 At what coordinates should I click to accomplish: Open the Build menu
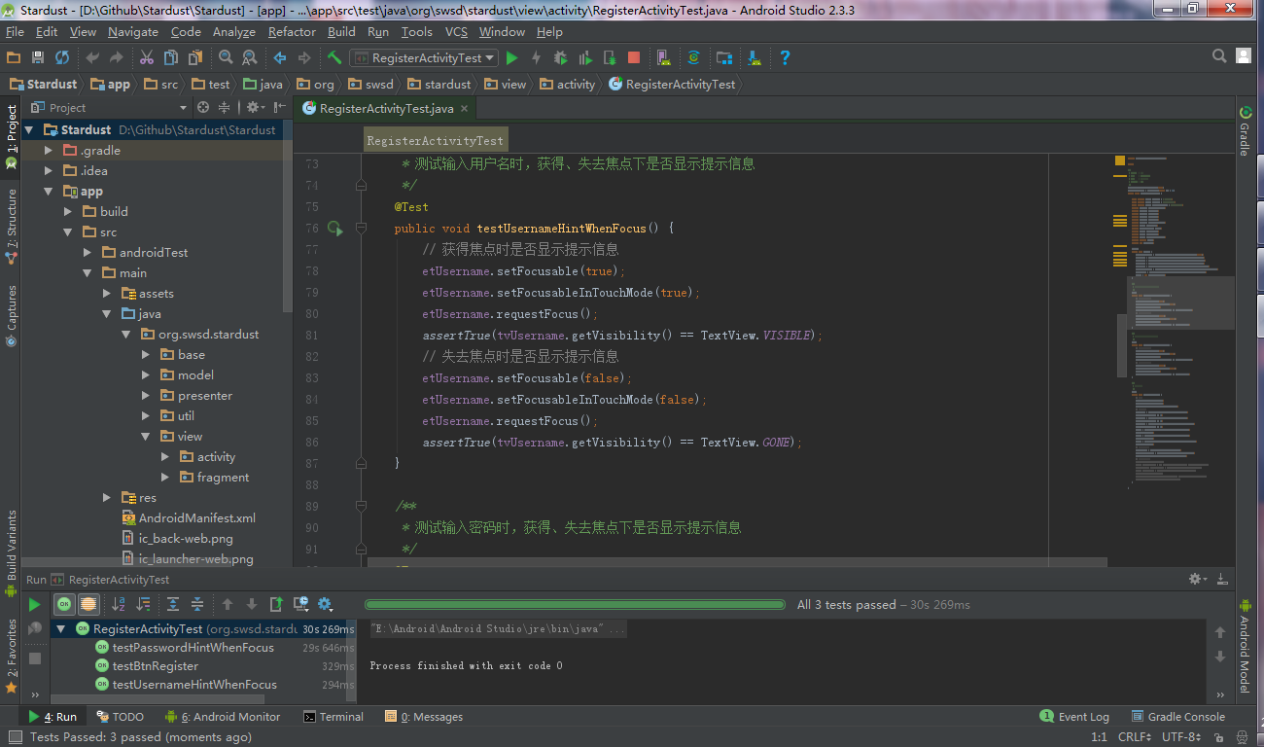click(341, 32)
